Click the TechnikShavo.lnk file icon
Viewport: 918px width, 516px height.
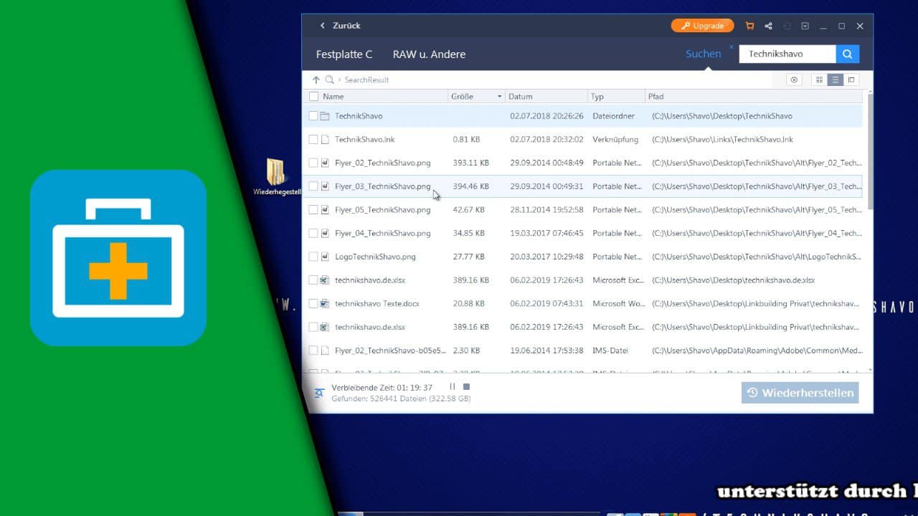[325, 139]
